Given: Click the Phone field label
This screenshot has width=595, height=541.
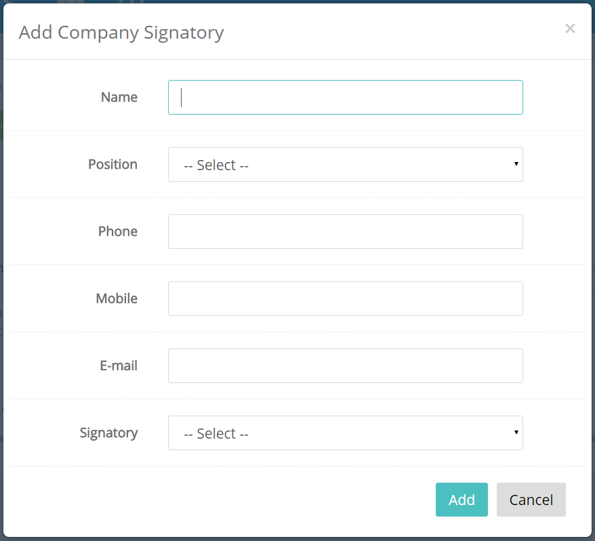Looking at the screenshot, I should 118,231.
